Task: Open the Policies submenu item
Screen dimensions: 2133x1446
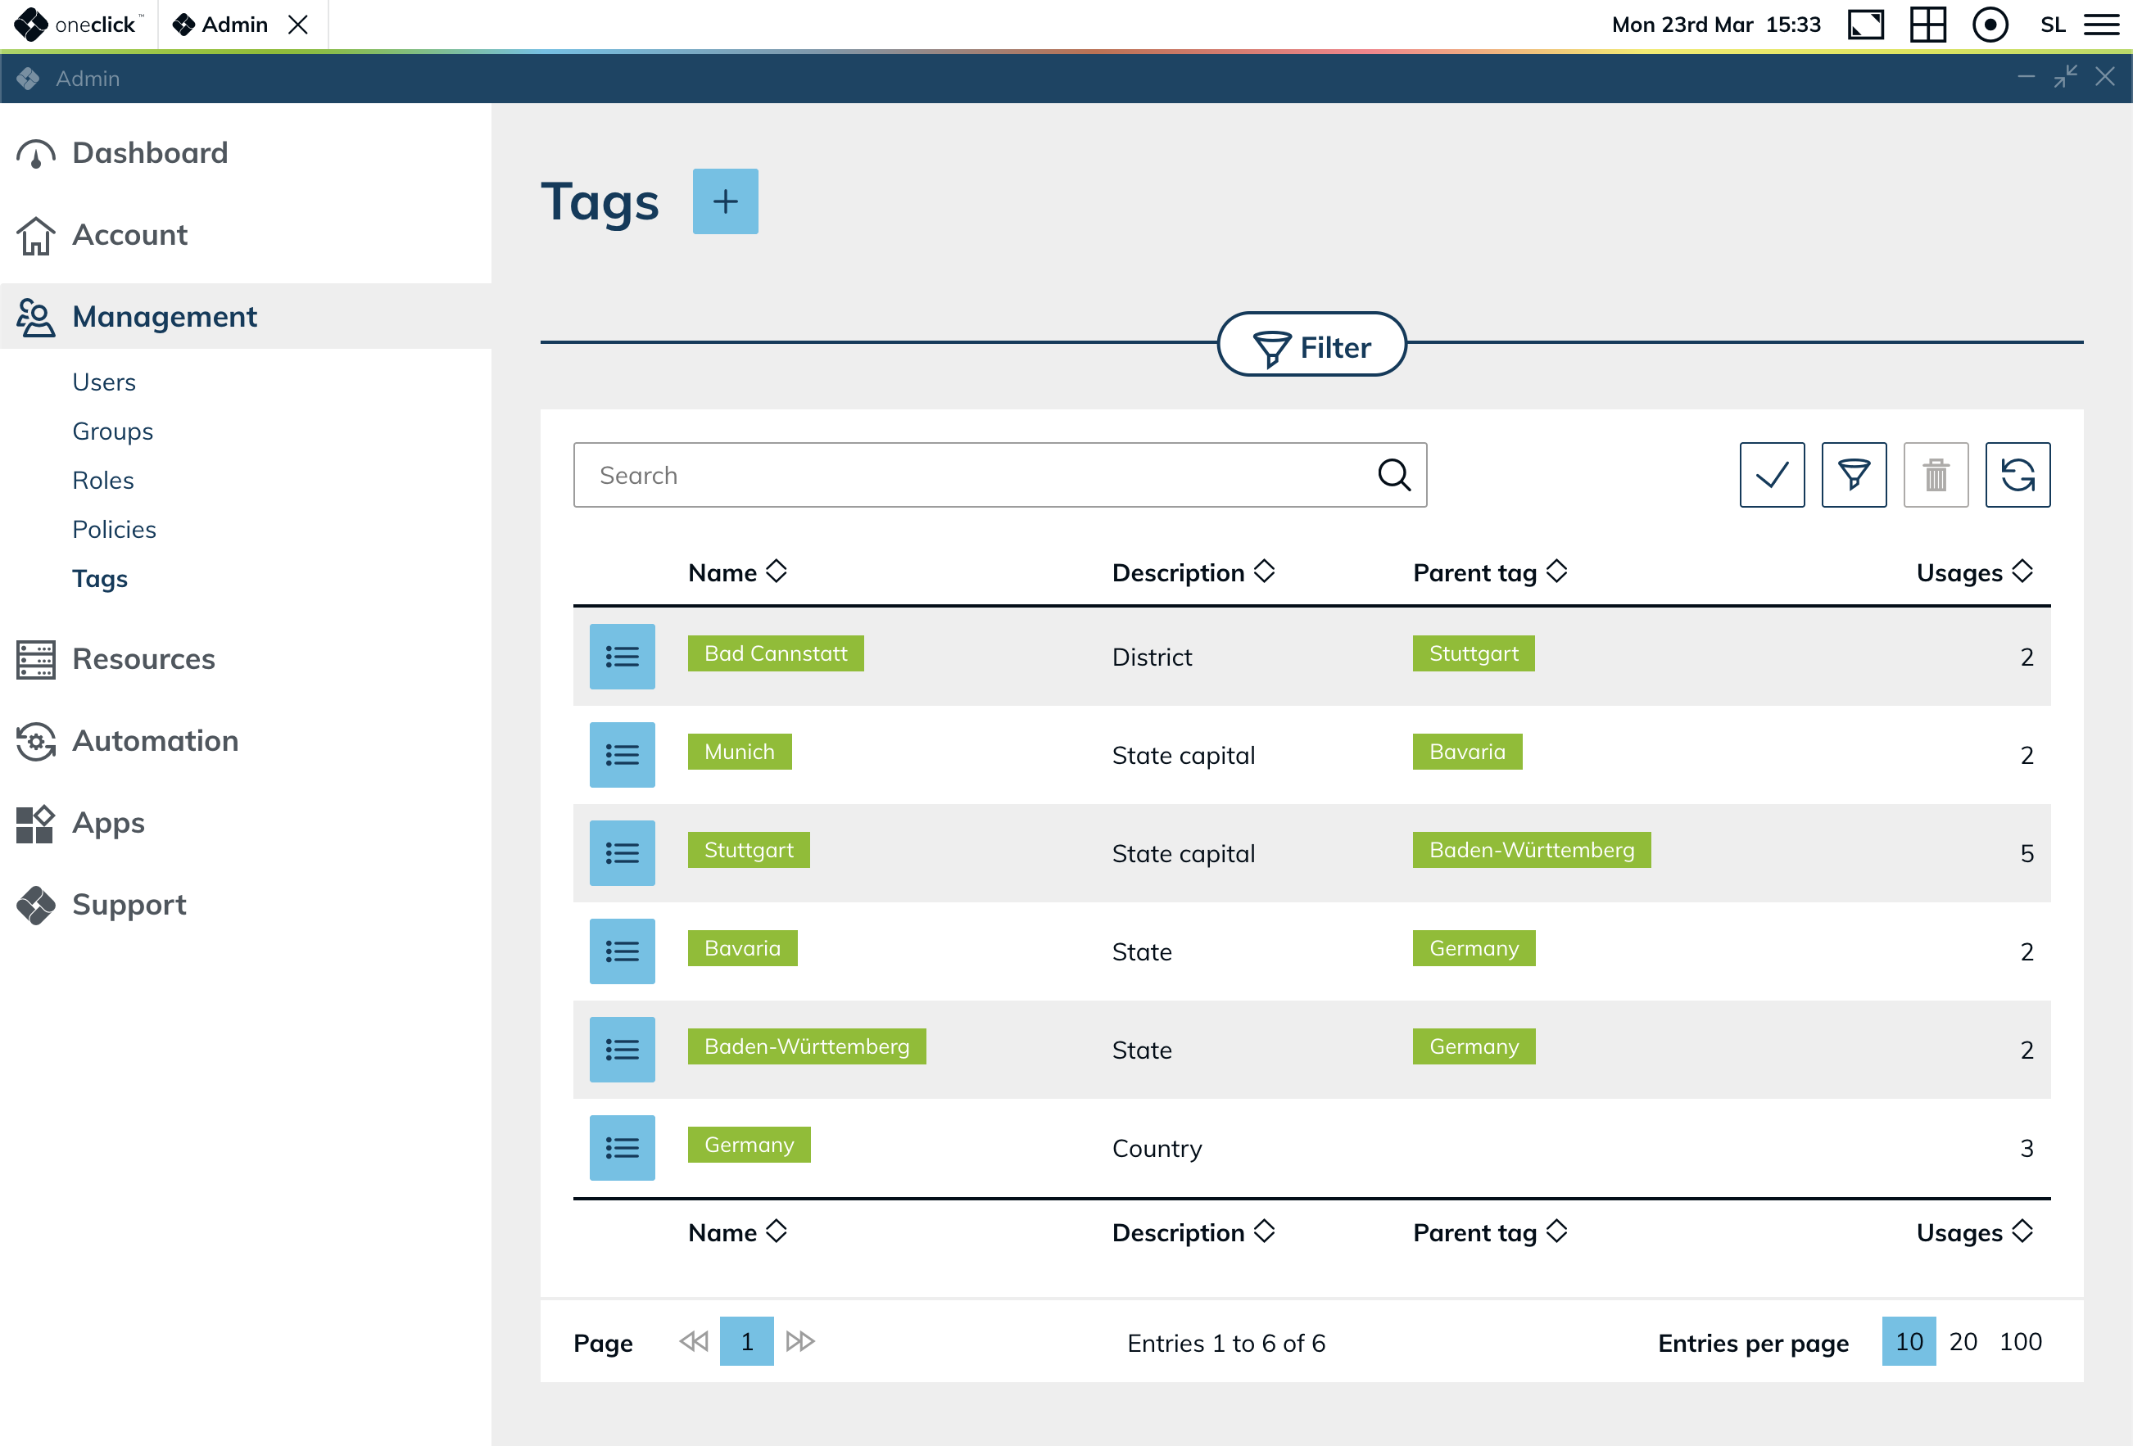Action: 114,530
